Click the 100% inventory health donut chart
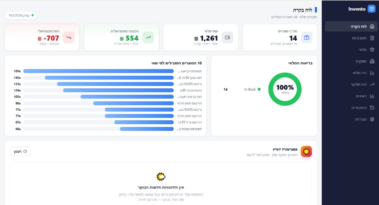 [x=285, y=89]
